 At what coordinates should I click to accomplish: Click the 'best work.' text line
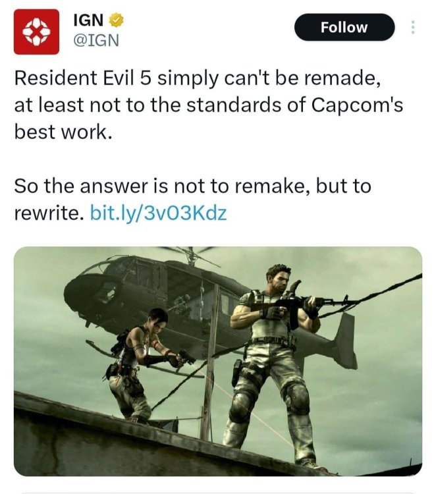pos(63,132)
